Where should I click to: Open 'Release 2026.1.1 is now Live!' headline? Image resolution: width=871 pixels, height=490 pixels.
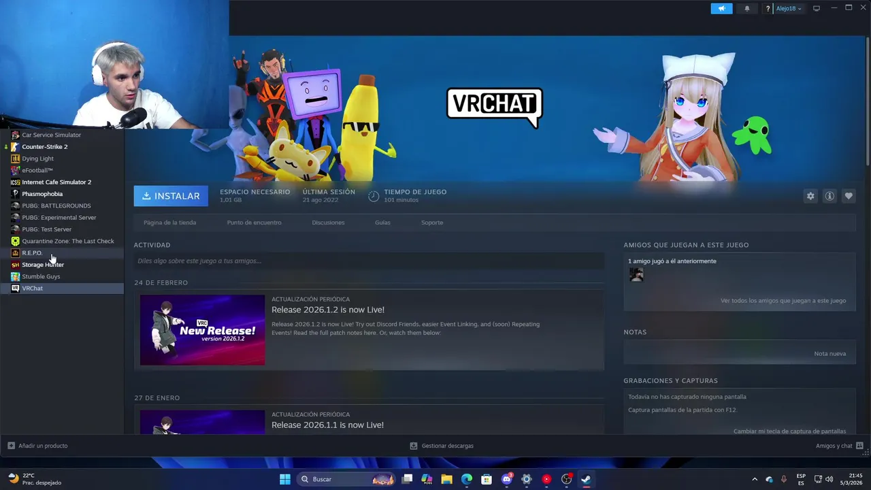(x=328, y=425)
